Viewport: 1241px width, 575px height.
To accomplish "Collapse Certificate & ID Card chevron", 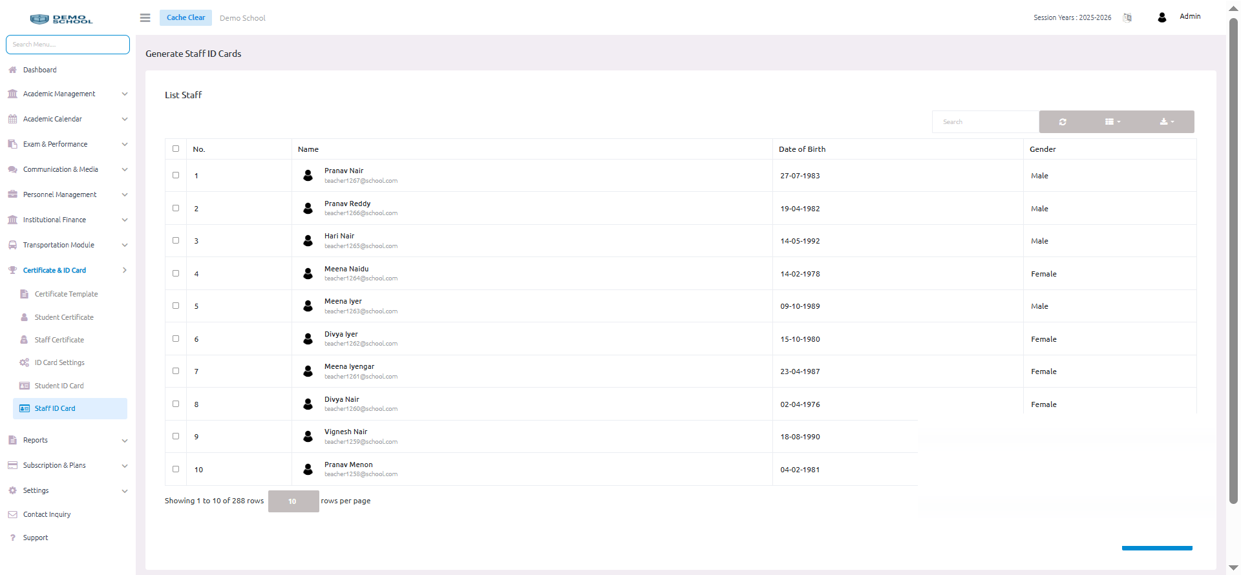I will click(x=125, y=270).
